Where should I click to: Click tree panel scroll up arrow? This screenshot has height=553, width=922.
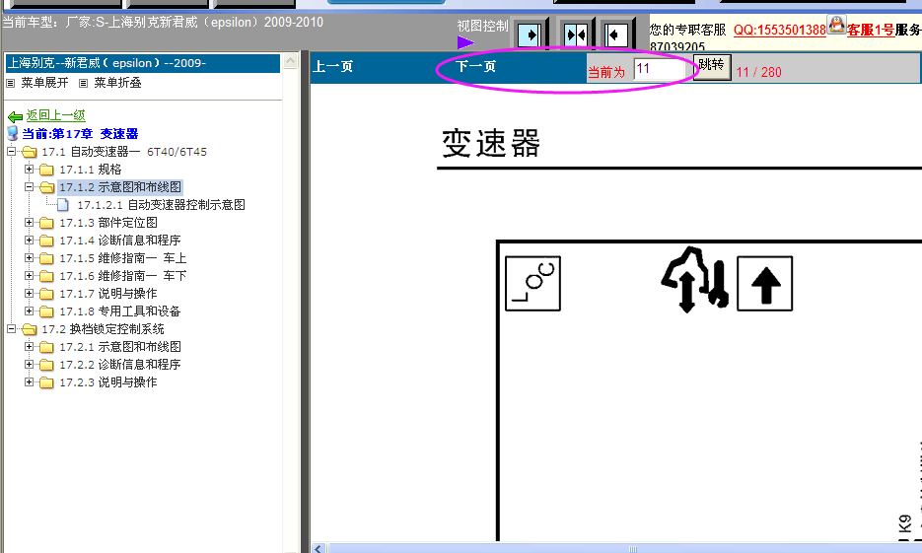[291, 60]
